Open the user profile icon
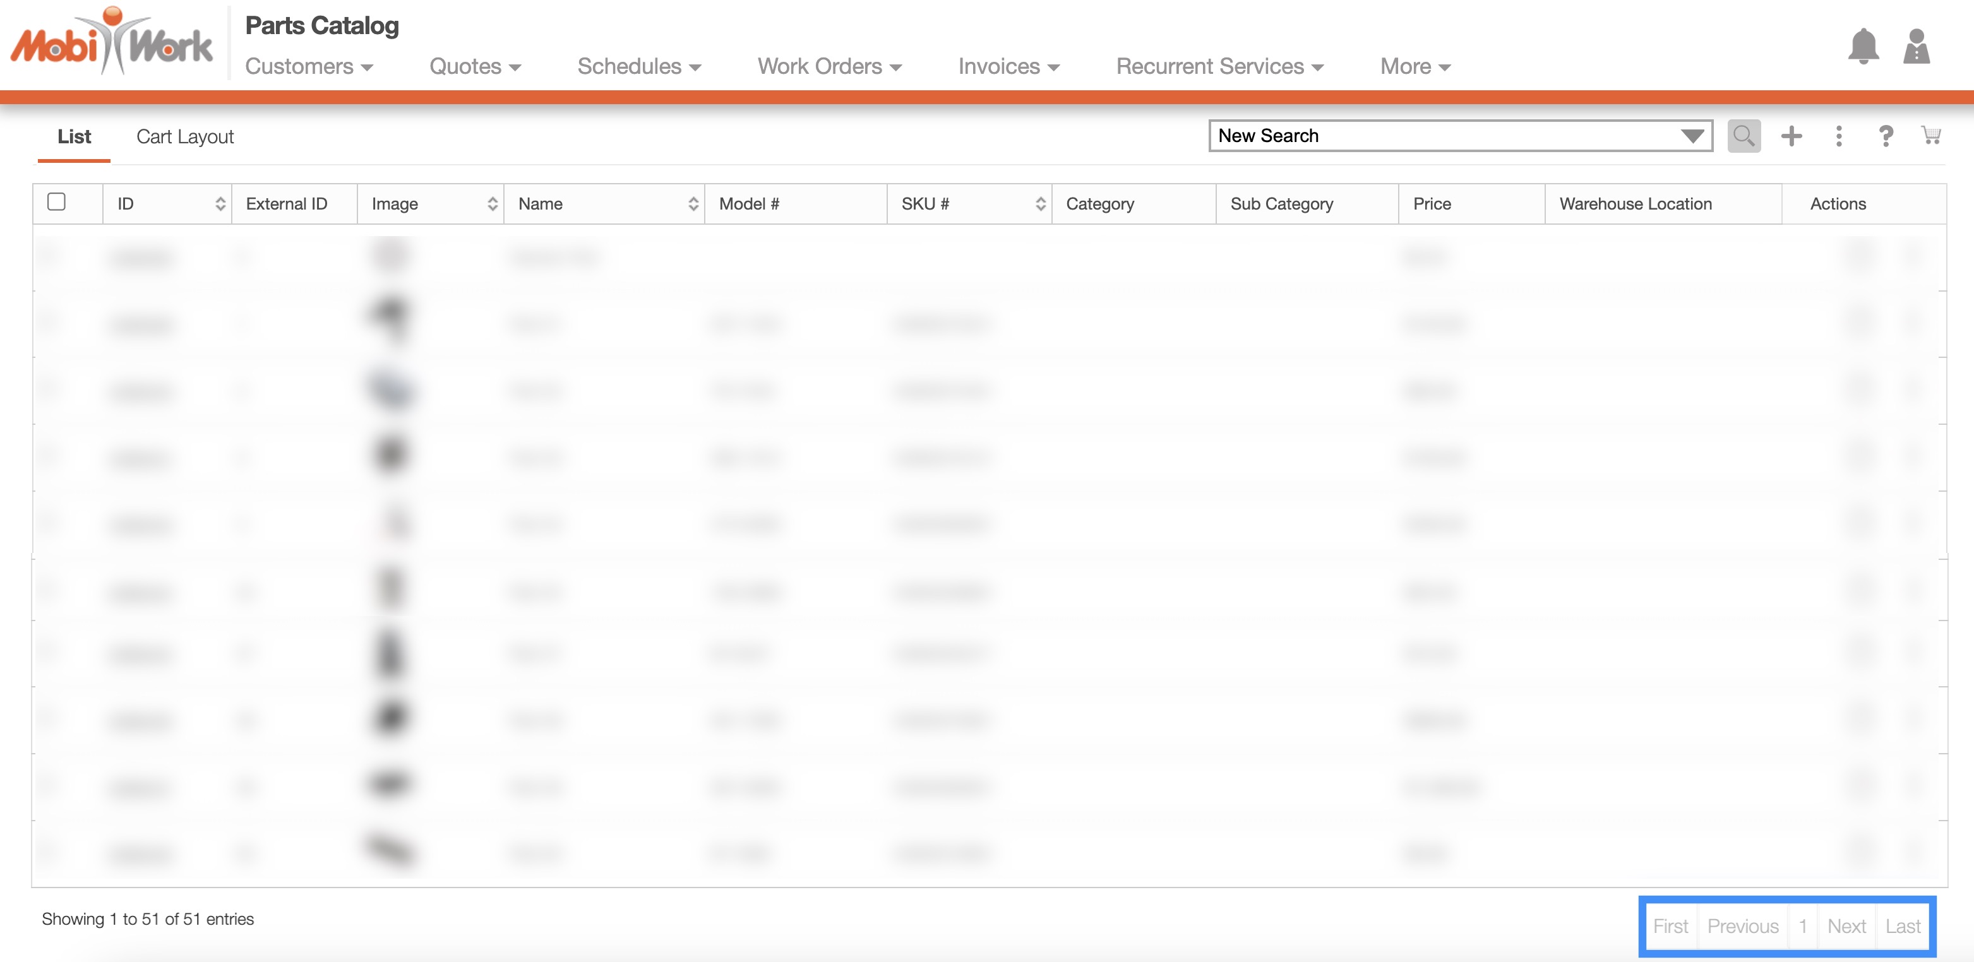 pos(1916,47)
